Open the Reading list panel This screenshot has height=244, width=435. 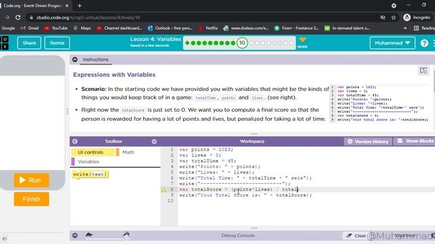pos(424,28)
